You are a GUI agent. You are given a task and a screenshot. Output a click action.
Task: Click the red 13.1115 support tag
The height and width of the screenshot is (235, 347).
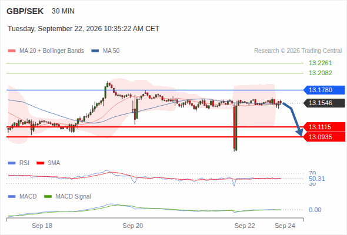pos(324,127)
